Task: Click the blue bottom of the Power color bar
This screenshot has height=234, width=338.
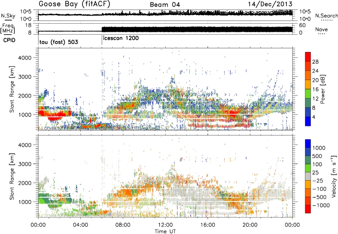Action: (x=308, y=122)
